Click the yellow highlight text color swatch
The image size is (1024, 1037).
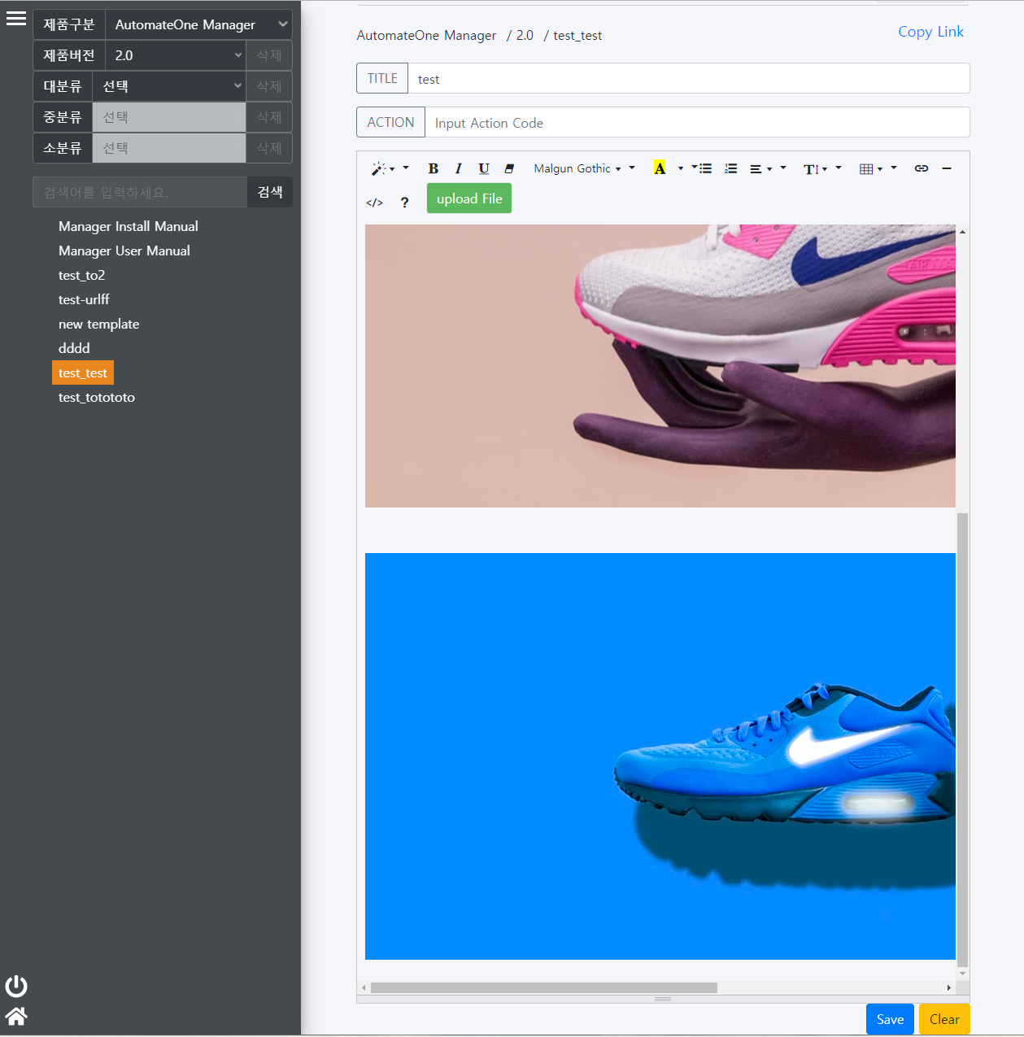pos(660,168)
